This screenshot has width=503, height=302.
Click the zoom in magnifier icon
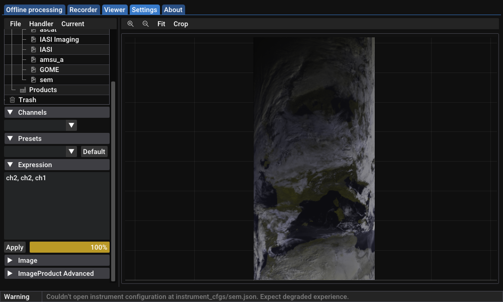click(130, 24)
